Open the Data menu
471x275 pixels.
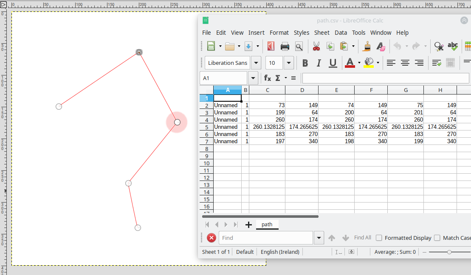tap(341, 33)
